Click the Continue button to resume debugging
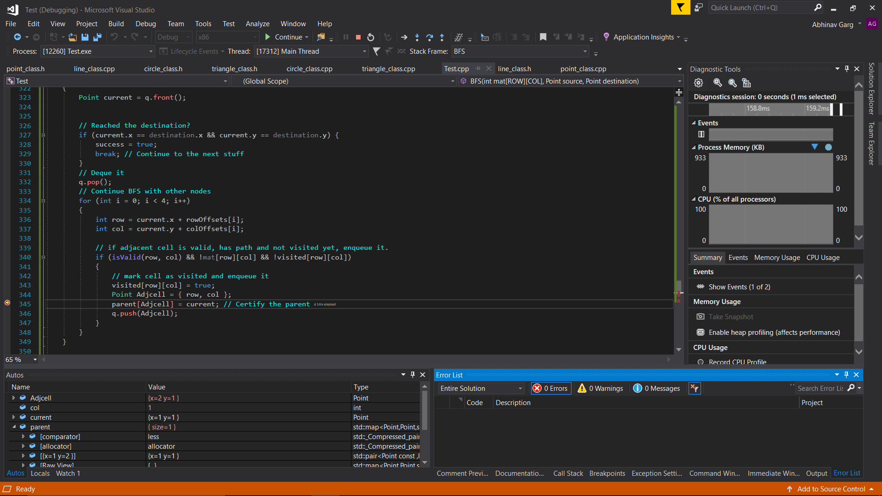Image resolution: width=882 pixels, height=496 pixels. [285, 37]
